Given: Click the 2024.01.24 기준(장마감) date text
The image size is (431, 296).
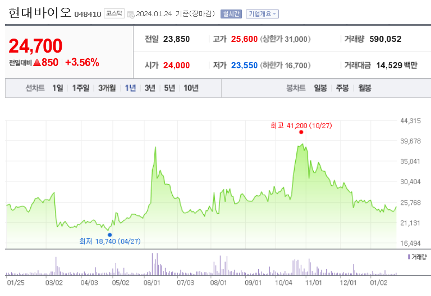Looking at the screenshot, I should (175, 13).
